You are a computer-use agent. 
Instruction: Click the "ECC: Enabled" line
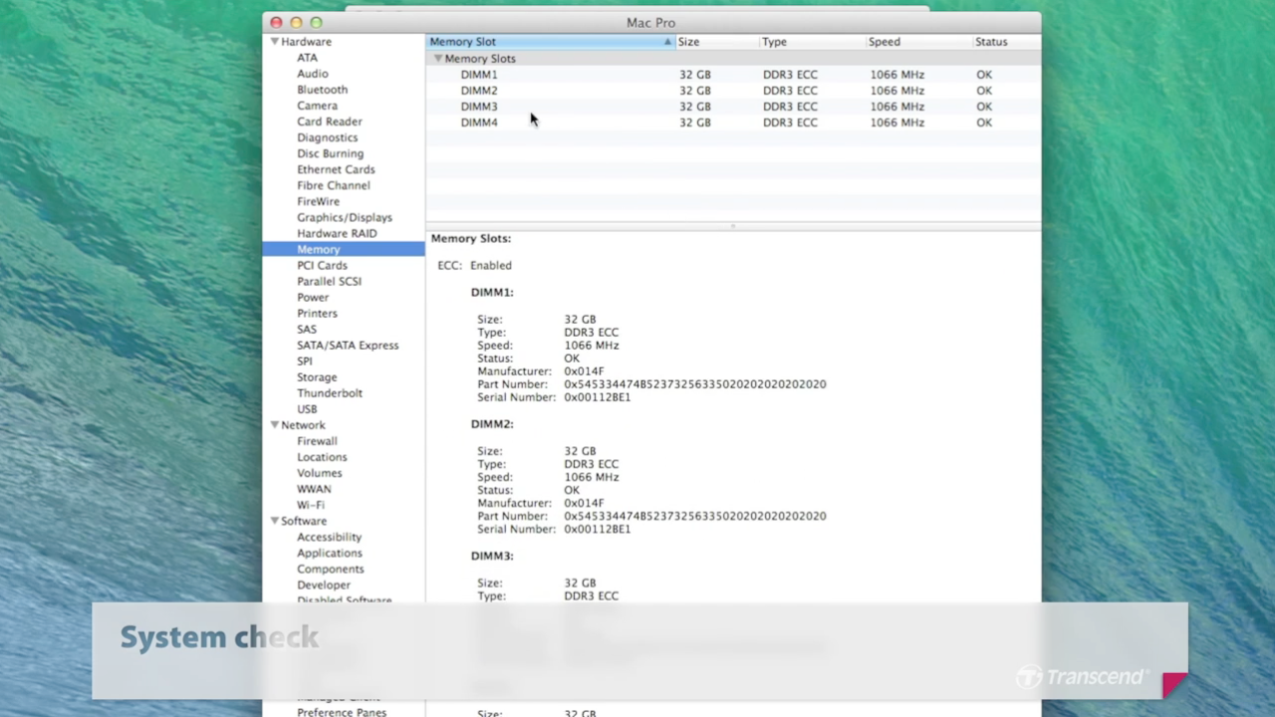pyautogui.click(x=474, y=265)
